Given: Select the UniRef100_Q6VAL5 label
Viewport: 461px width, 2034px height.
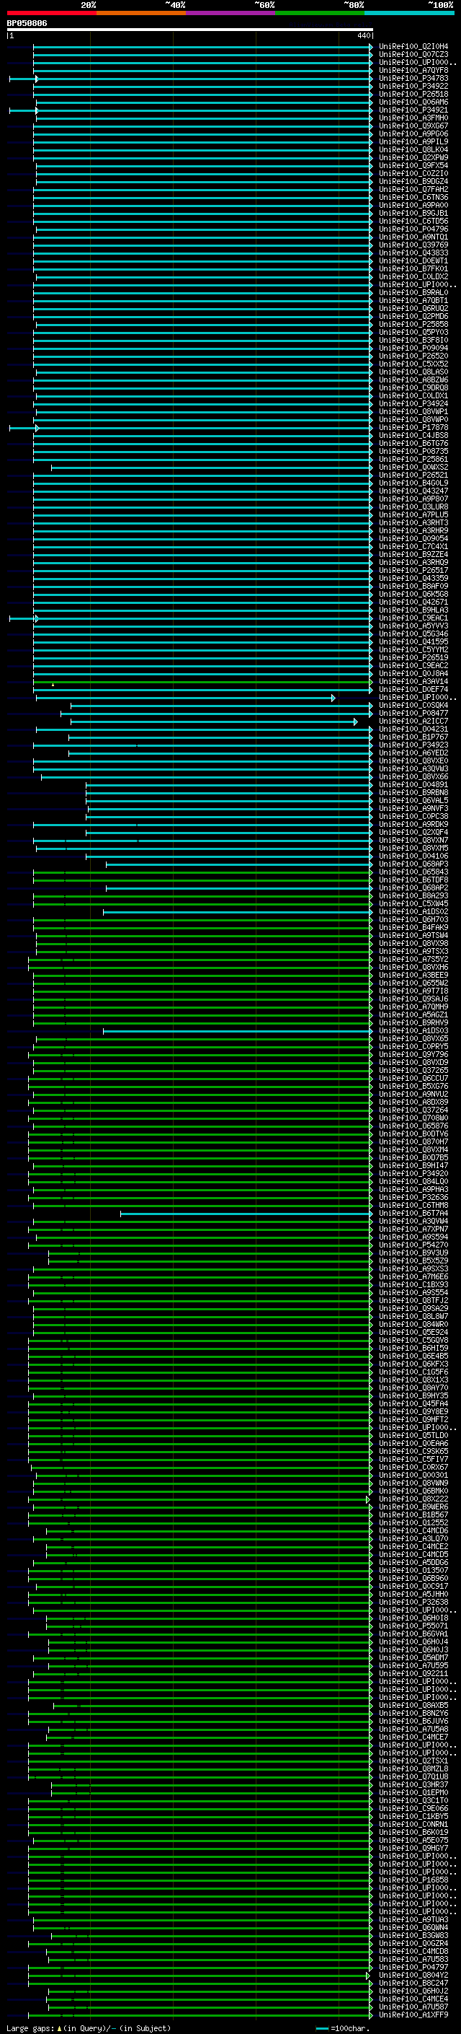Looking at the screenshot, I should pyautogui.click(x=413, y=800).
